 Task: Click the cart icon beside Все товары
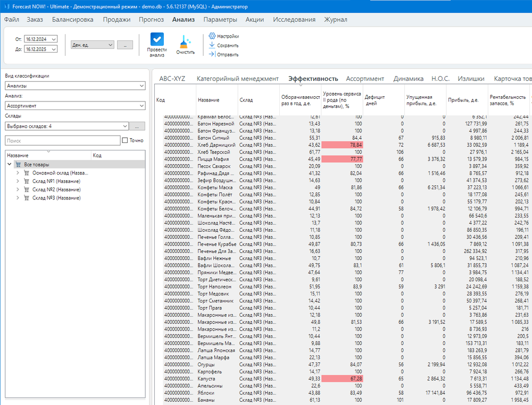tap(19, 165)
